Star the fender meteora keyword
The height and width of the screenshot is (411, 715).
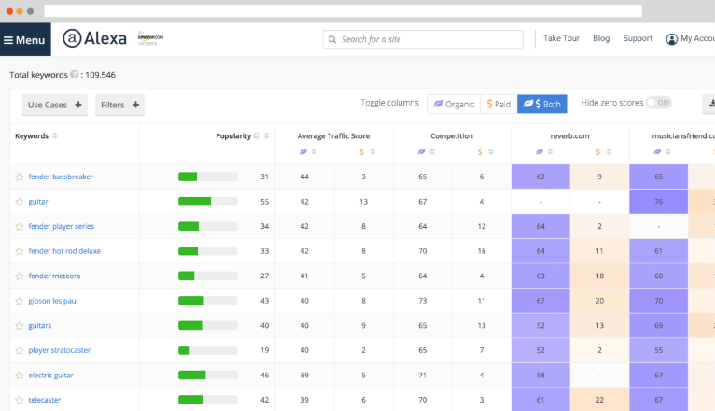coord(20,276)
